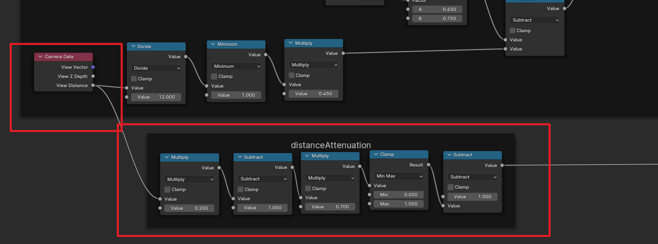The height and width of the screenshot is (244, 658).
Task: Collapse the Clamp node using its header arrow
Action: tap(375, 154)
